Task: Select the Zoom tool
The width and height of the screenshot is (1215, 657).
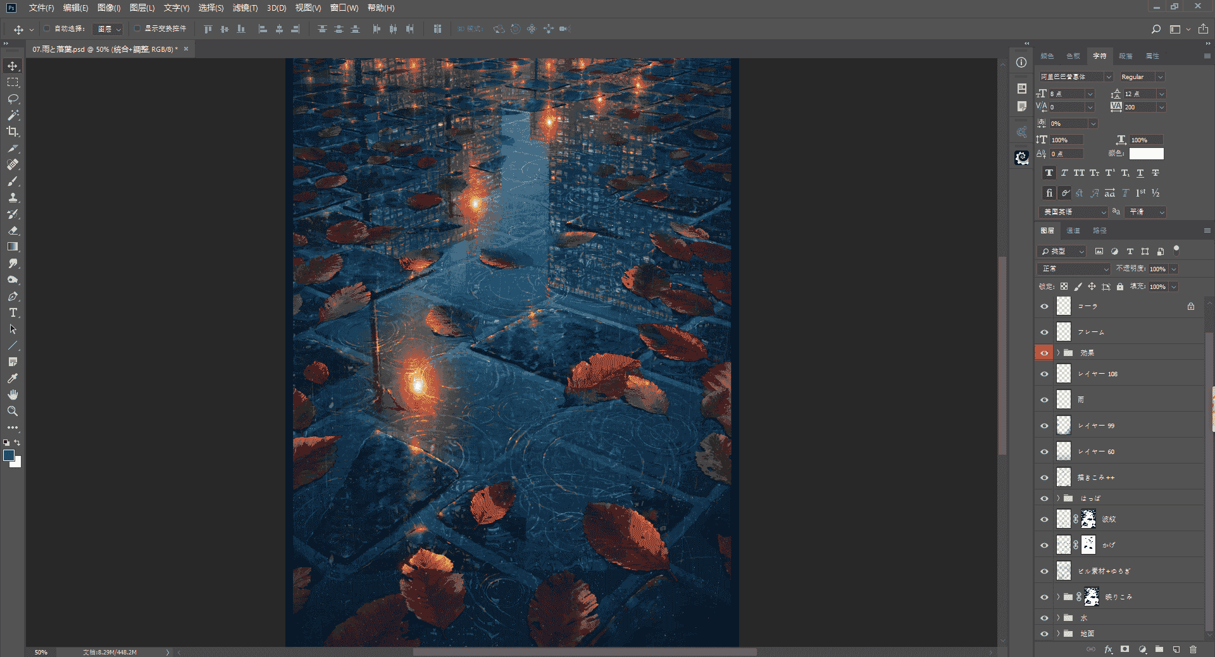Action: [x=13, y=411]
